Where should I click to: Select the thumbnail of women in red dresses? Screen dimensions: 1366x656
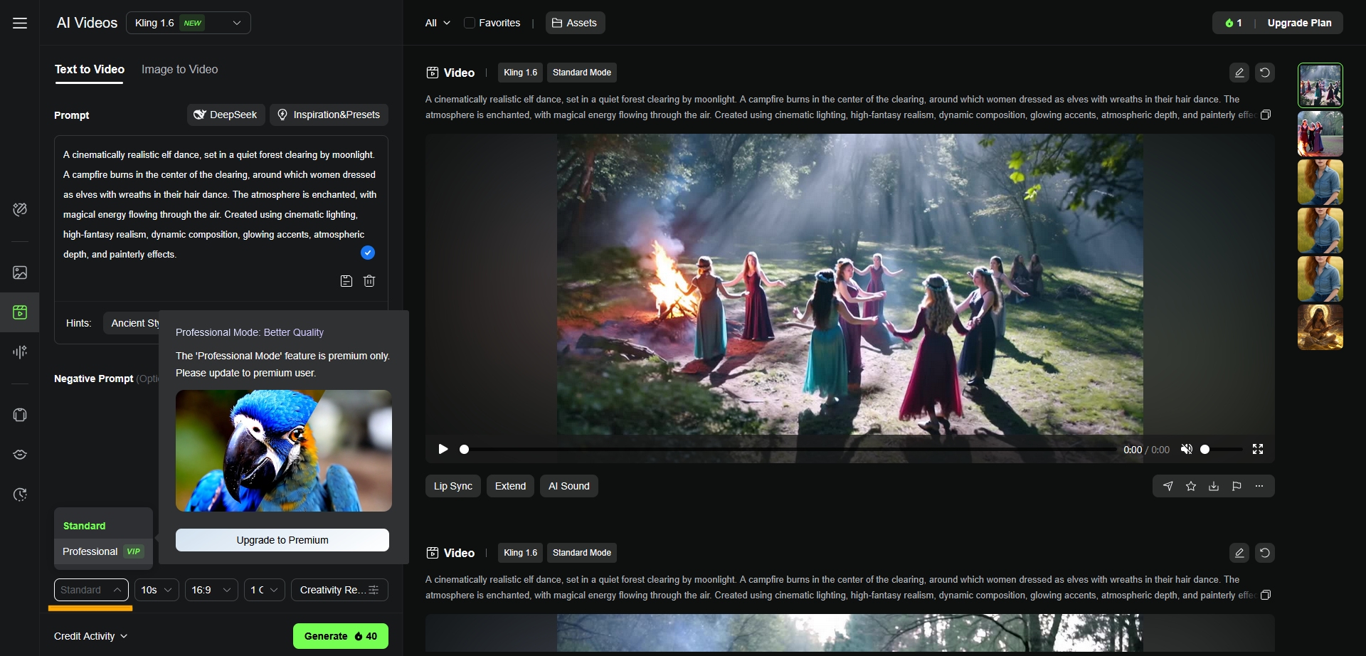coord(1320,134)
